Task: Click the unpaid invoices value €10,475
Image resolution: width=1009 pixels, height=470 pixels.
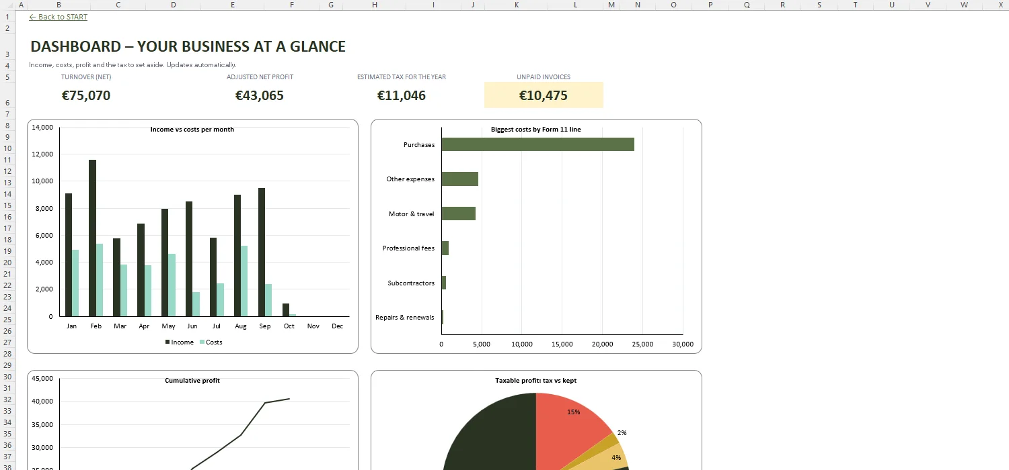Action: [544, 95]
